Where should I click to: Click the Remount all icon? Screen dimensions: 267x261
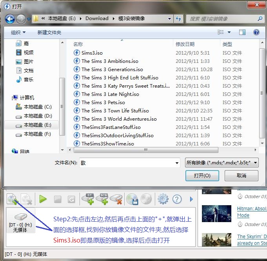(x=71, y=199)
